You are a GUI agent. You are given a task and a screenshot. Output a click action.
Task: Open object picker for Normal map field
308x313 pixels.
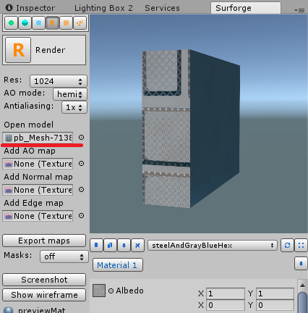pyautogui.click(x=82, y=190)
